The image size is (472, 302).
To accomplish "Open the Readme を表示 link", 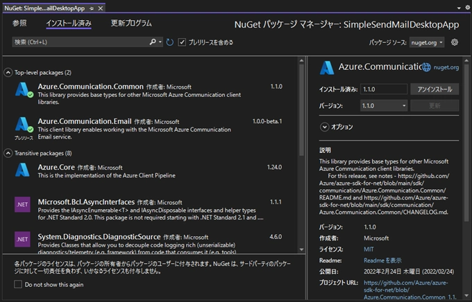I will coord(382,260).
